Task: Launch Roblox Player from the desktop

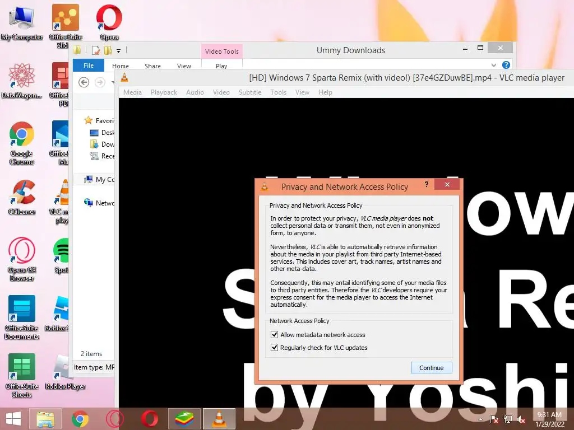Action: pyautogui.click(x=65, y=372)
